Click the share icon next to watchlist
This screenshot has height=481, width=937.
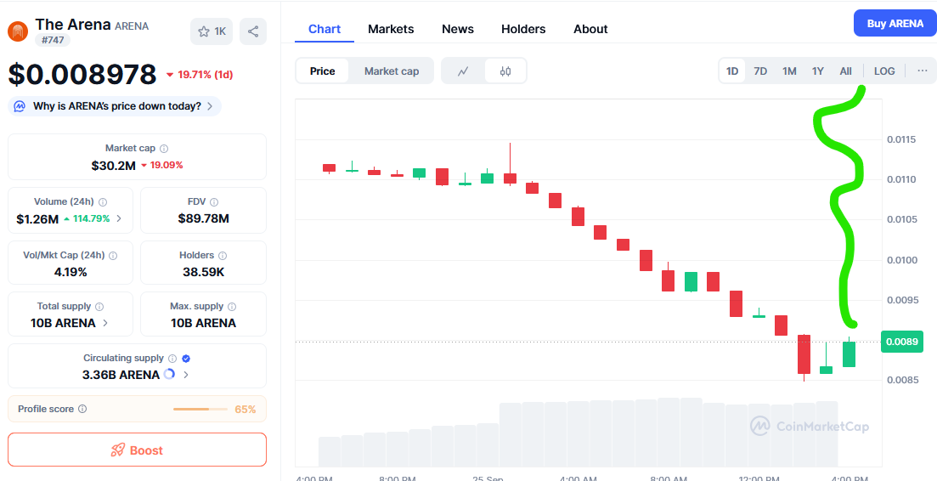[x=252, y=31]
